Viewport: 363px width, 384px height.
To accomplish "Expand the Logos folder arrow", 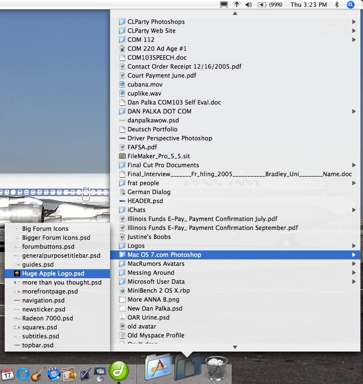I will coord(354,246).
